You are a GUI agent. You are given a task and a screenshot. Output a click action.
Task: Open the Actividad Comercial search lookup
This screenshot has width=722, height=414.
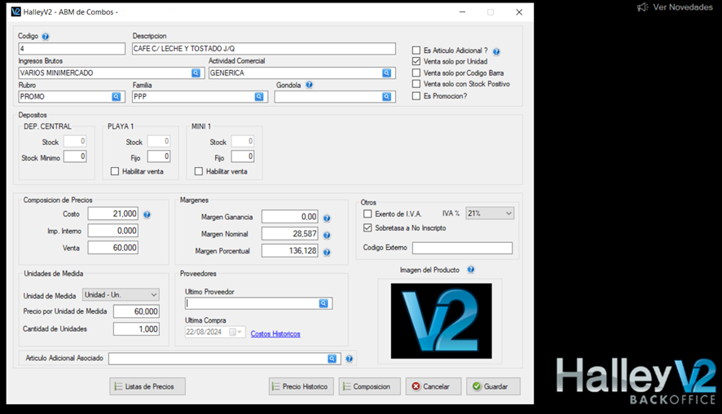[x=386, y=73]
